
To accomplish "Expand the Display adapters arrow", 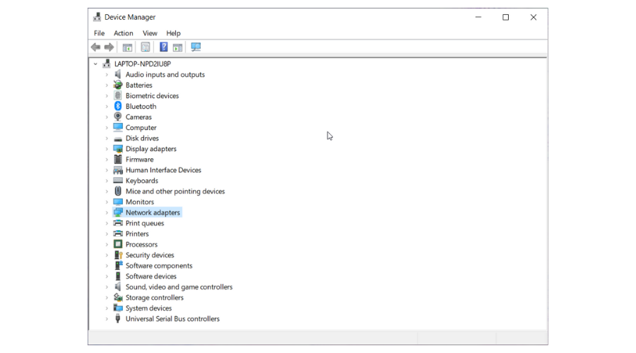I will coord(107,149).
